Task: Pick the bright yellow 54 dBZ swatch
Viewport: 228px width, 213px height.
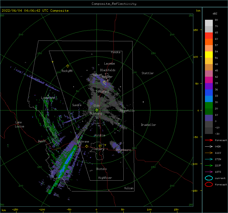Action: [x=209, y=55]
